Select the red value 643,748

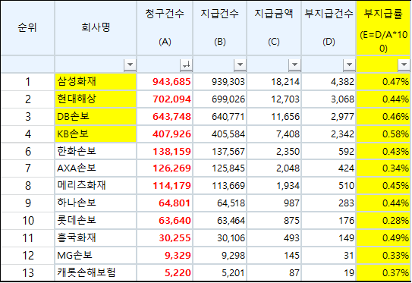tap(171, 117)
